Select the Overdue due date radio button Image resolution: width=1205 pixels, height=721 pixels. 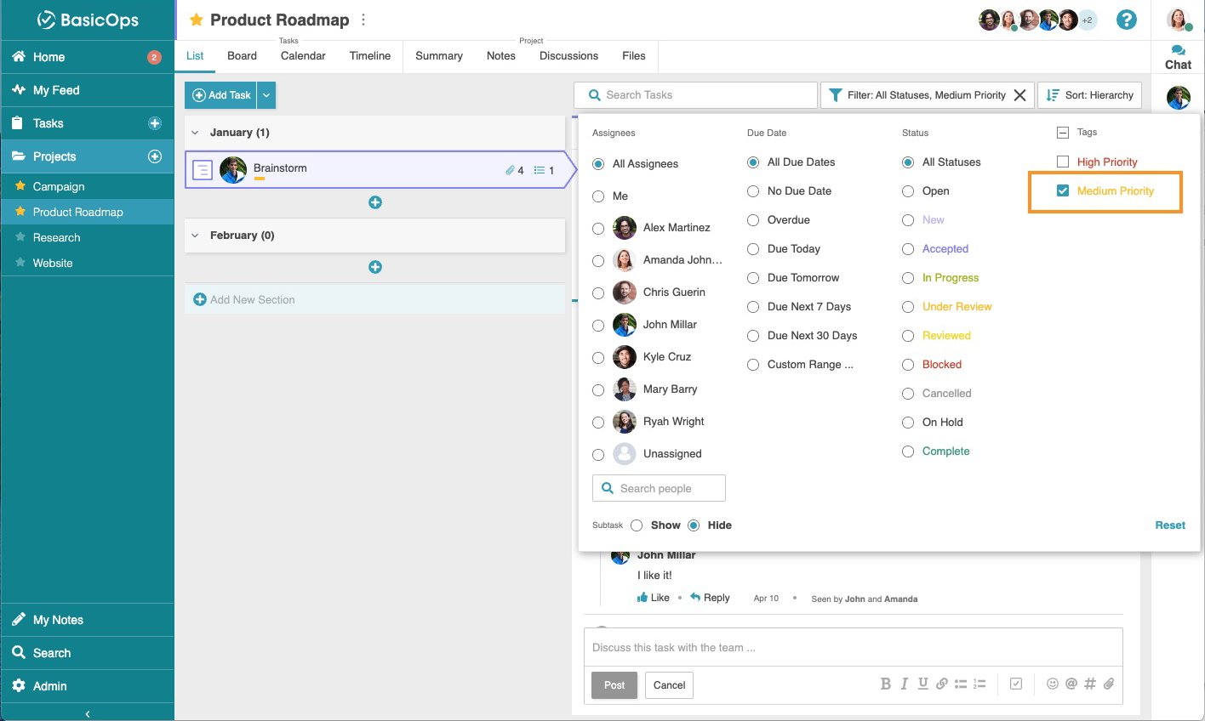tap(753, 220)
